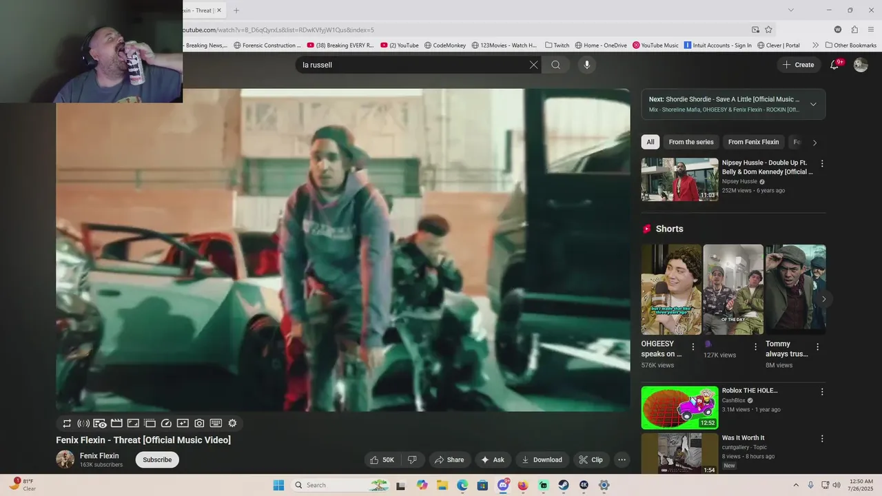The image size is (882, 496).
Task: Expand the Next up playlist chevron
Action: [x=813, y=104]
